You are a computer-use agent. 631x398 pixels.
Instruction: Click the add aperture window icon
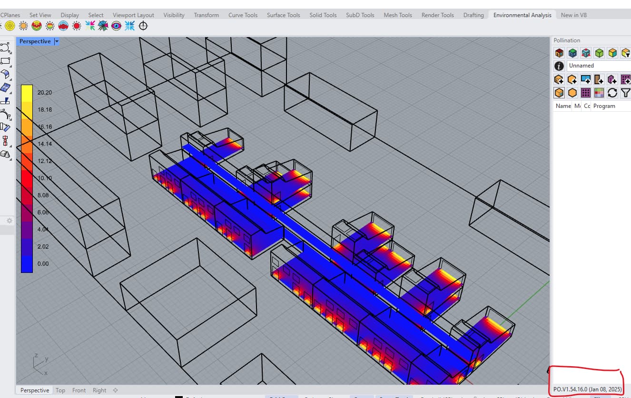point(586,79)
